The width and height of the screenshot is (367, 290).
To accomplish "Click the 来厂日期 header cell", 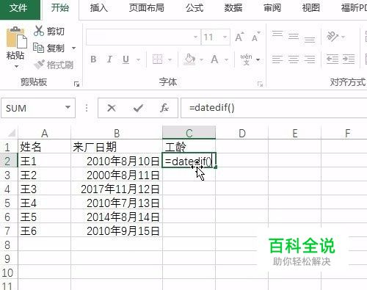I will 117,147.
